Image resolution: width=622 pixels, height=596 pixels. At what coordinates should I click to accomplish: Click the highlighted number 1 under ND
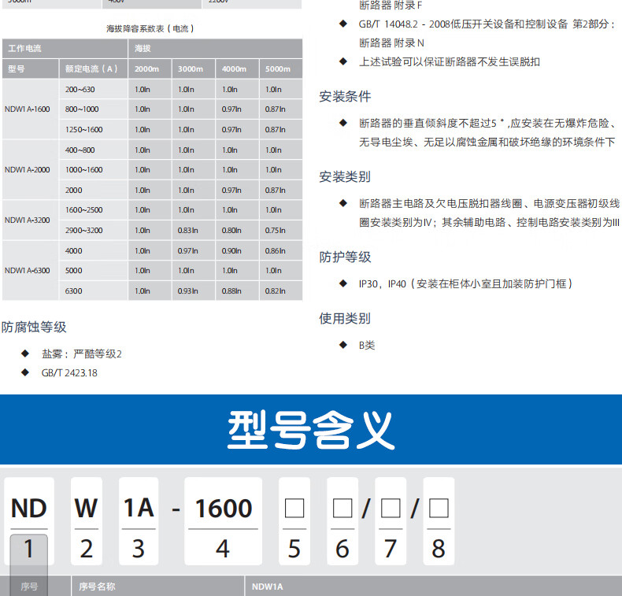click(29, 549)
